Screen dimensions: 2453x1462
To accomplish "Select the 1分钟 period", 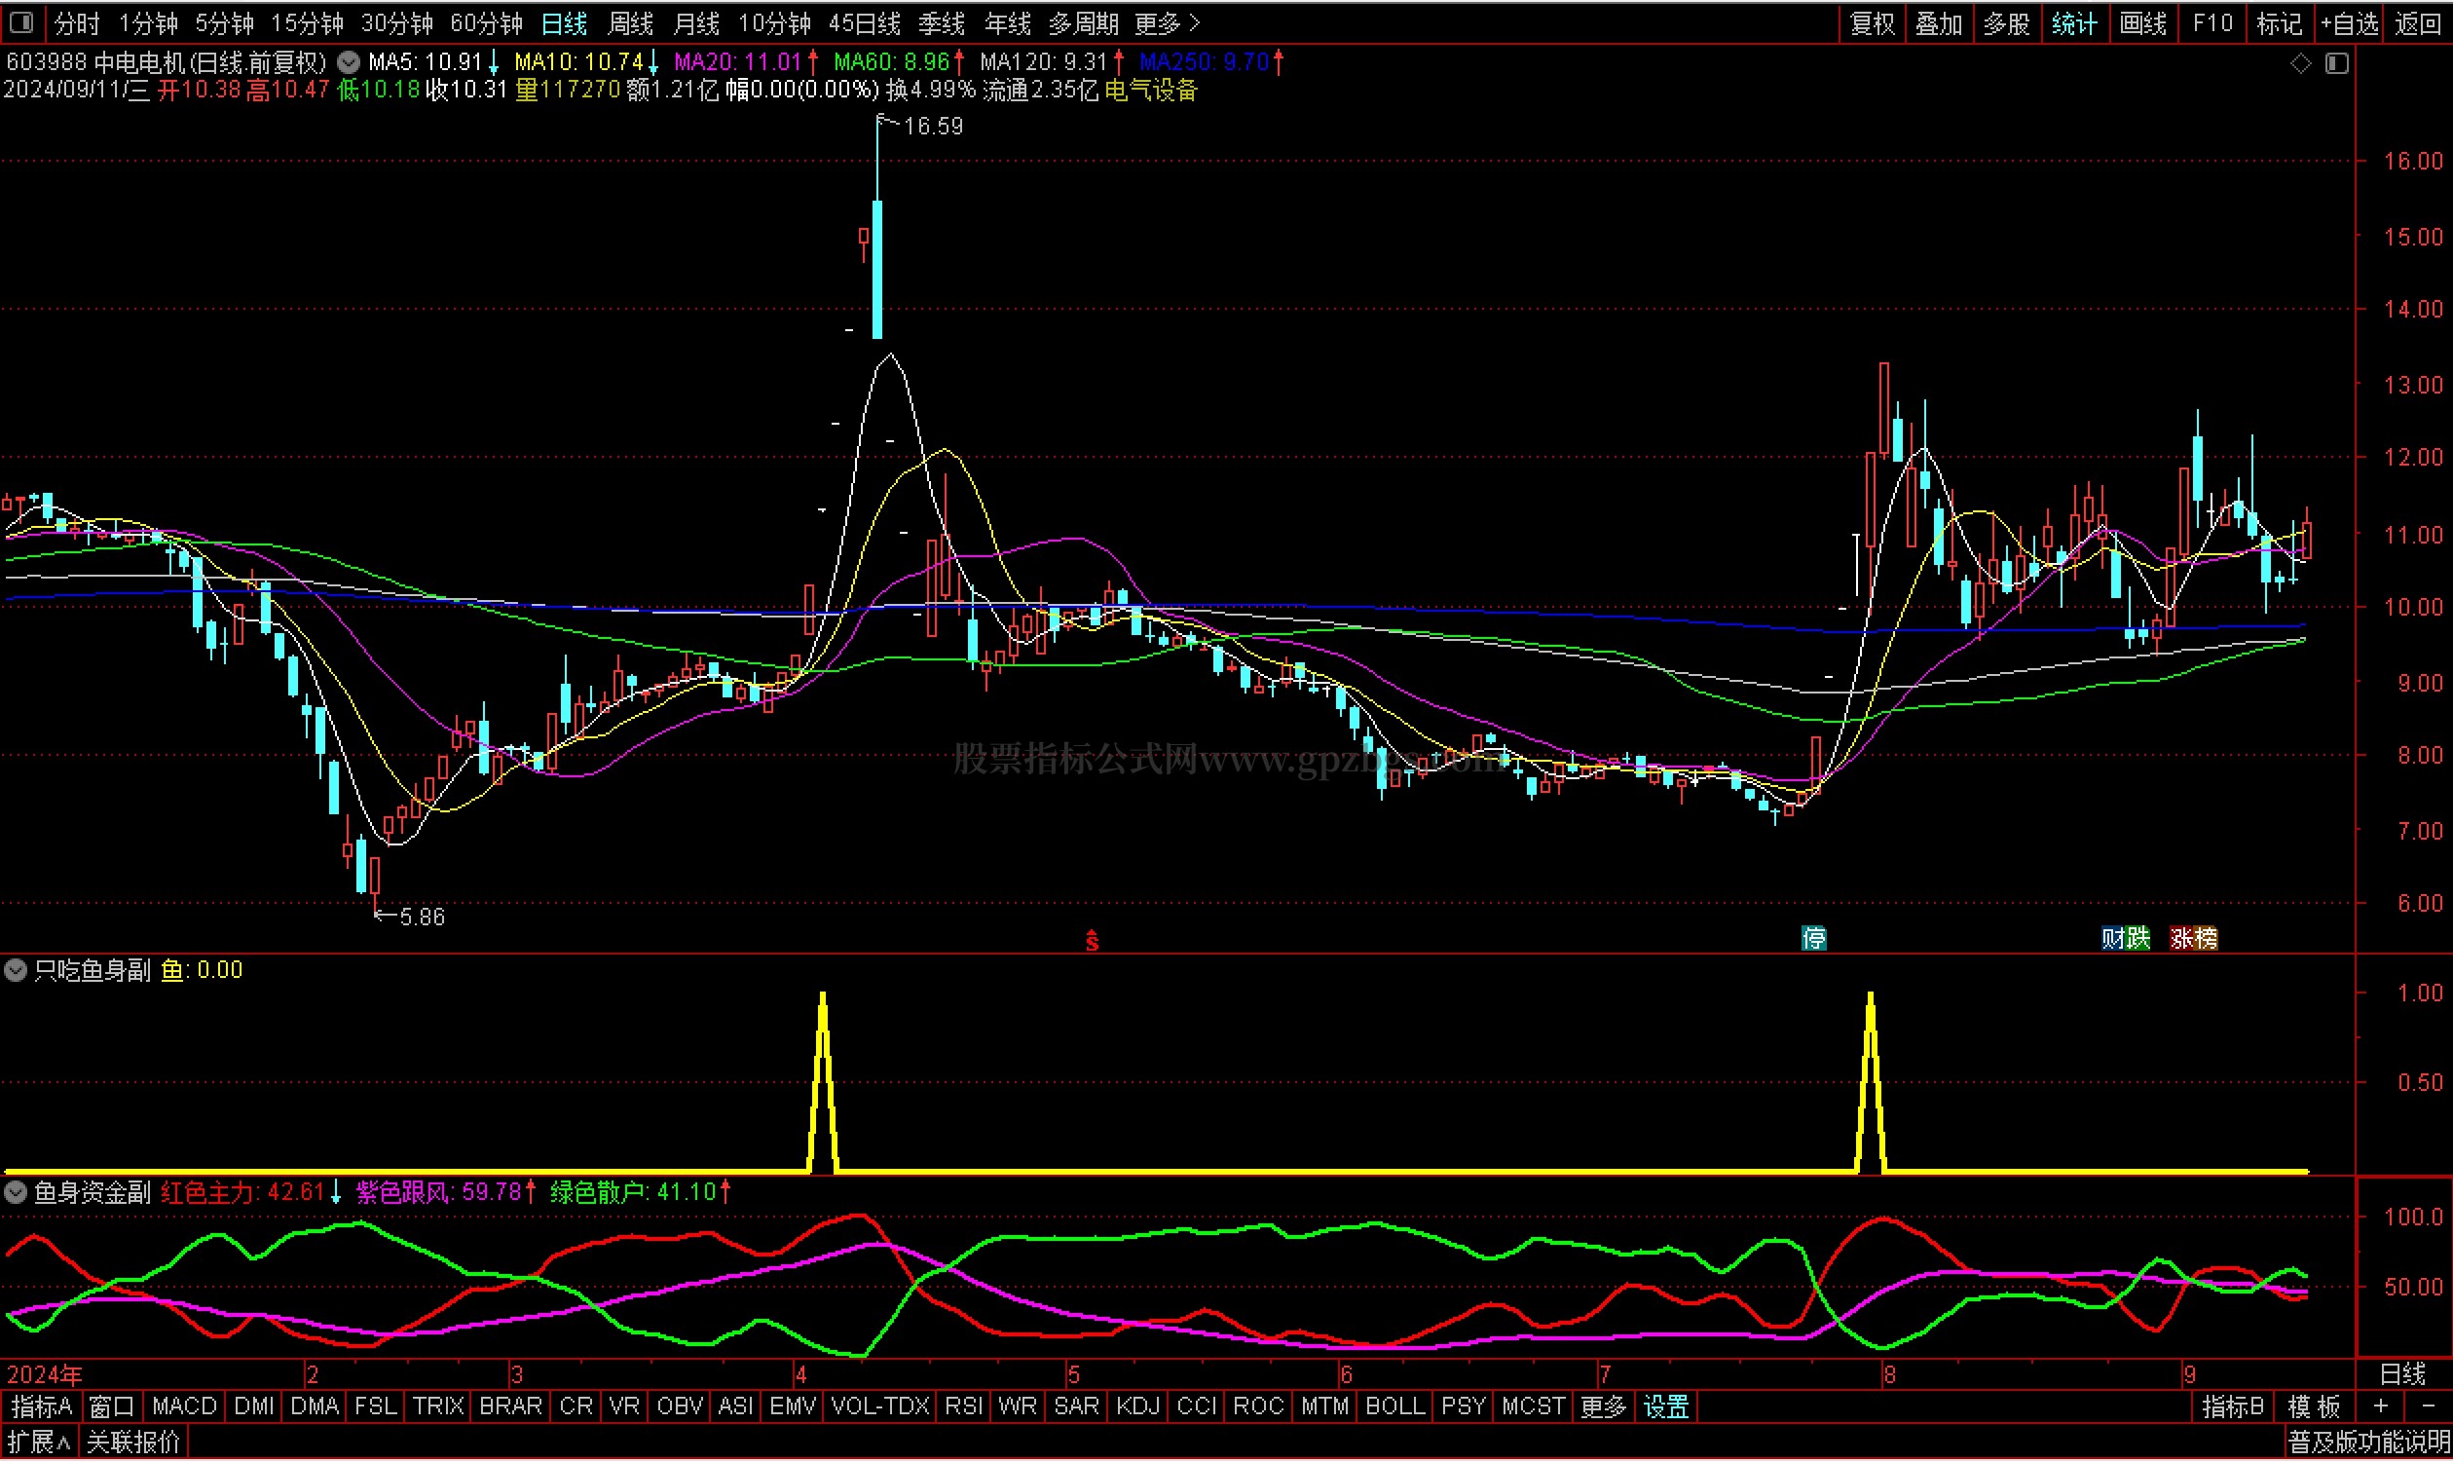I will [x=149, y=23].
